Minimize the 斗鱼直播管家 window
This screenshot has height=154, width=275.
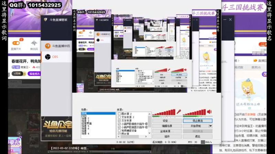point(225,20)
